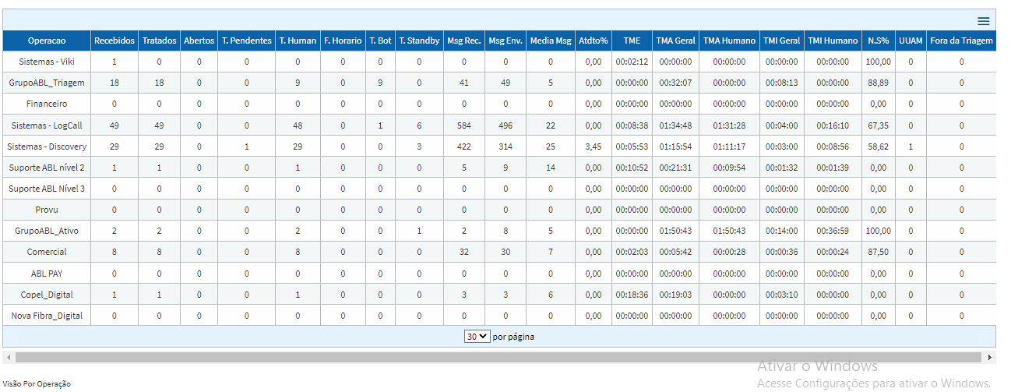
Task: Click the TMA Humano column header
Action: click(729, 41)
